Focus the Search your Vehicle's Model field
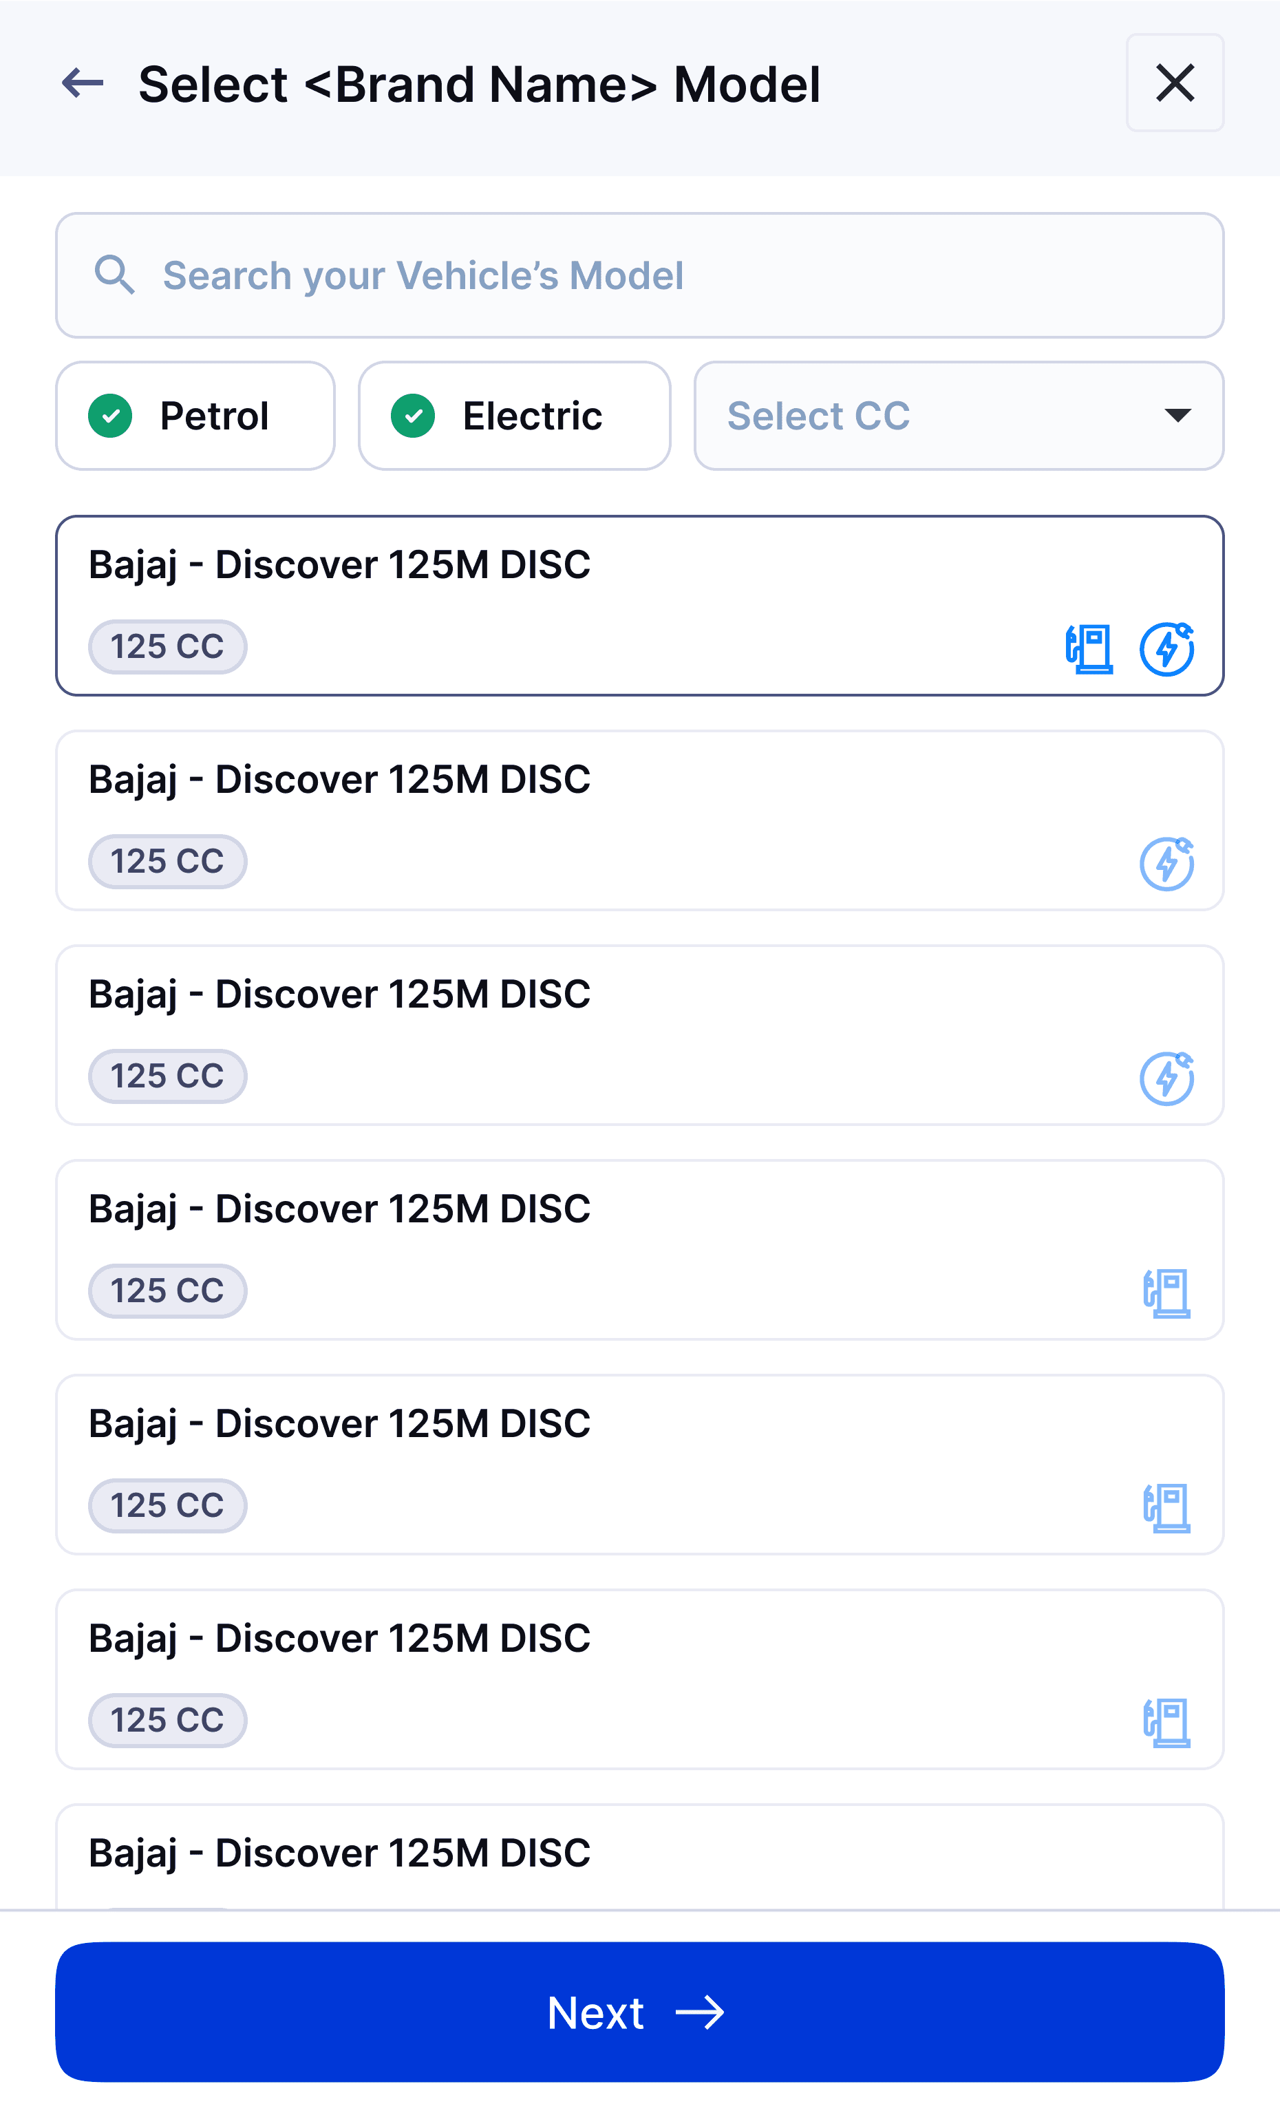The height and width of the screenshot is (2115, 1280). pyautogui.click(x=639, y=275)
